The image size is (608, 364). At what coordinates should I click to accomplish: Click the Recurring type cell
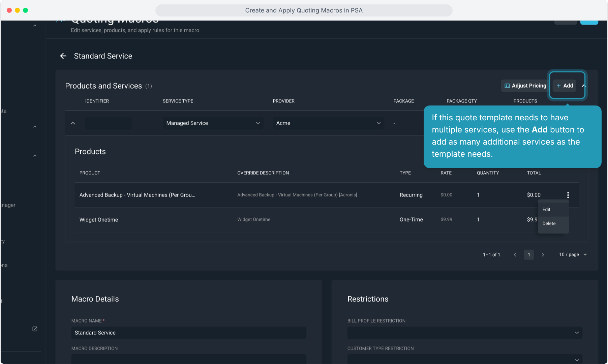[411, 195]
